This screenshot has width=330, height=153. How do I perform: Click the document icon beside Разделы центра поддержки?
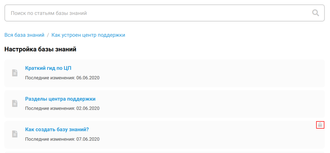click(x=15, y=103)
